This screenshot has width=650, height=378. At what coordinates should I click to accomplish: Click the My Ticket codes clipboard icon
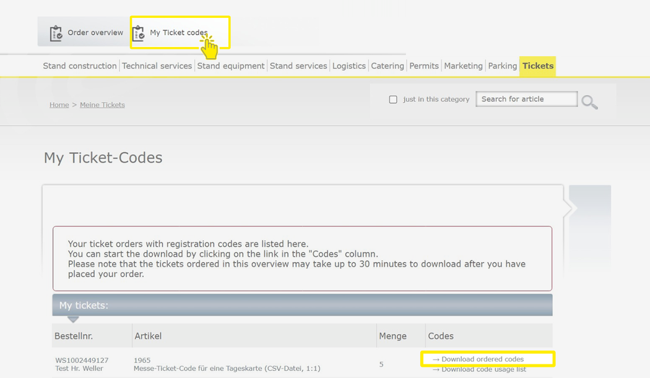(x=139, y=33)
